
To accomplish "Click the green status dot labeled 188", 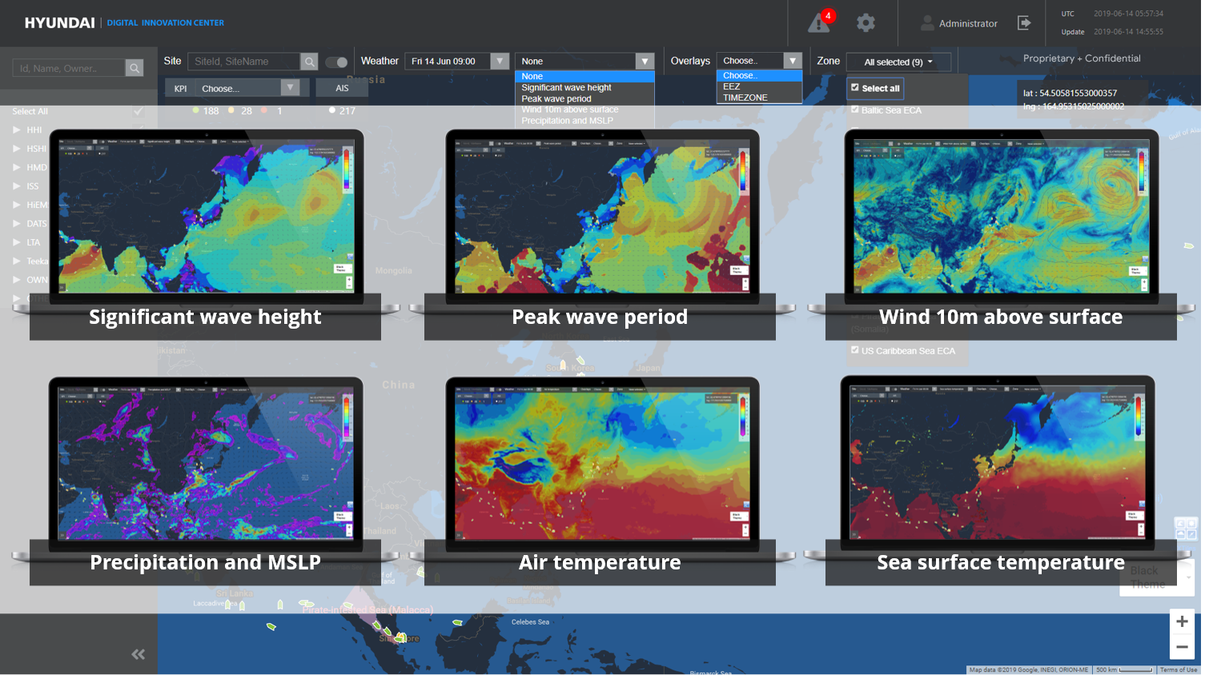I will 195,110.
